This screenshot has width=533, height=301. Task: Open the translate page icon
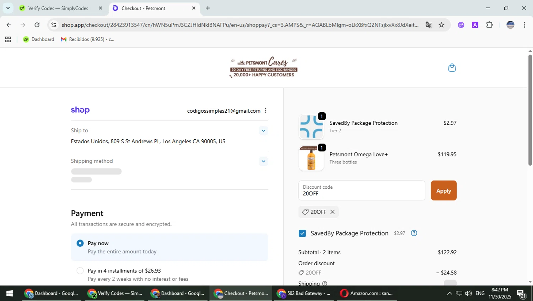click(429, 25)
